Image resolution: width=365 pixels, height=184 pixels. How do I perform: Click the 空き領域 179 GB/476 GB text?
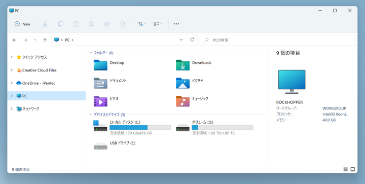point(131,133)
